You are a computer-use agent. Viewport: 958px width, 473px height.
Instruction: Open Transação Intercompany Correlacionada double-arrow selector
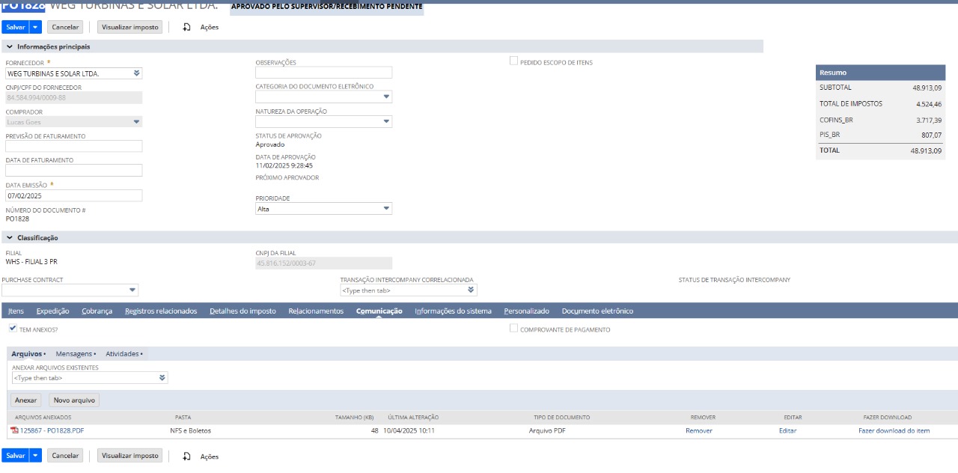point(471,290)
